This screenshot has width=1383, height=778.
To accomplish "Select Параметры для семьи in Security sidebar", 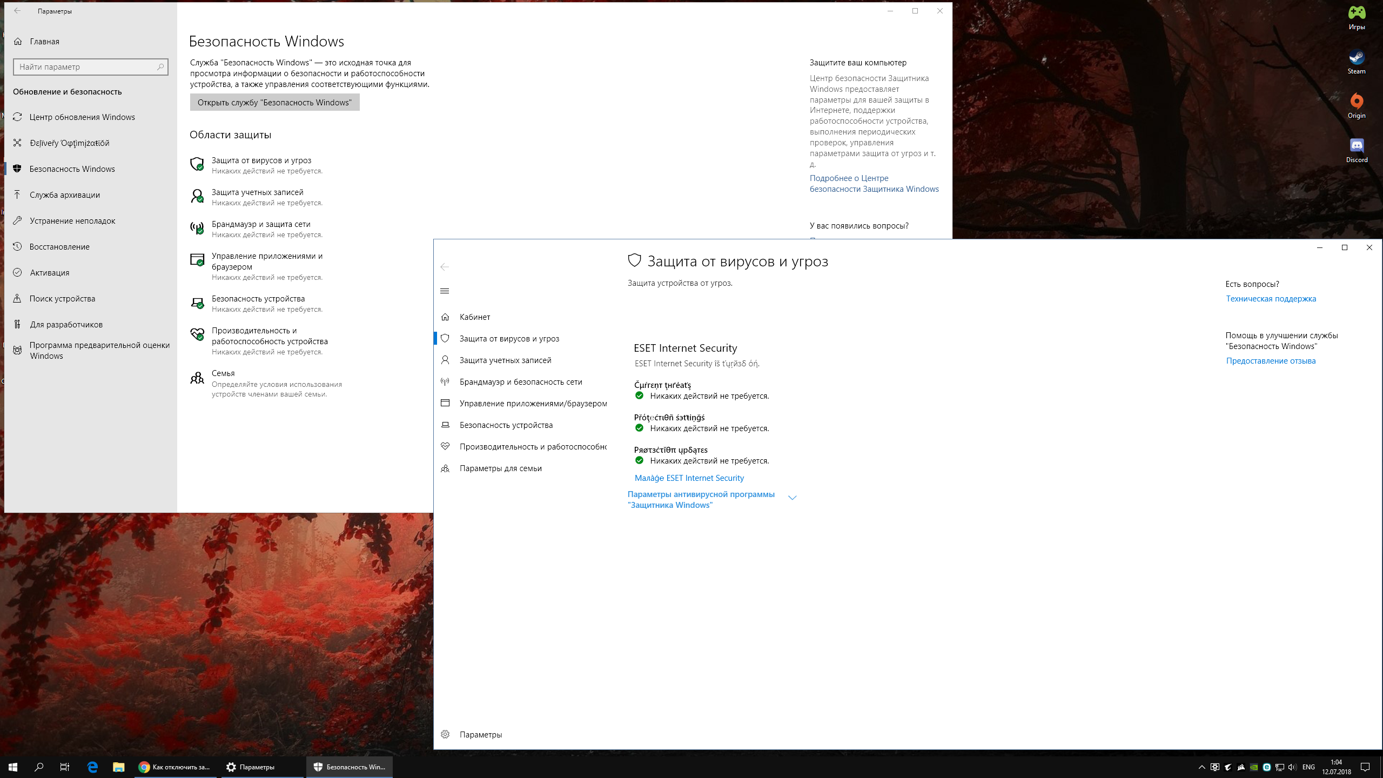I will click(x=521, y=468).
